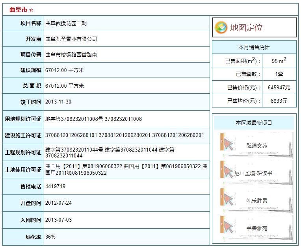The image size is (301, 248).
Task: Click the completion date 2013-11-30
Action: point(58,102)
